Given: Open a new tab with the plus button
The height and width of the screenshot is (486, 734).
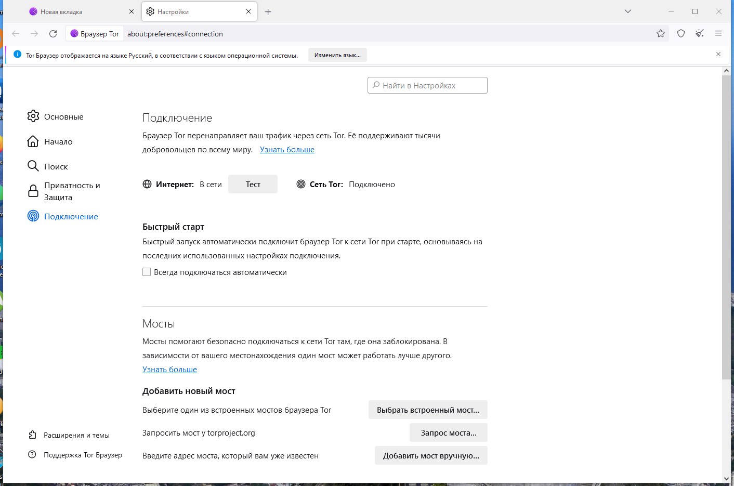Looking at the screenshot, I should [x=268, y=11].
